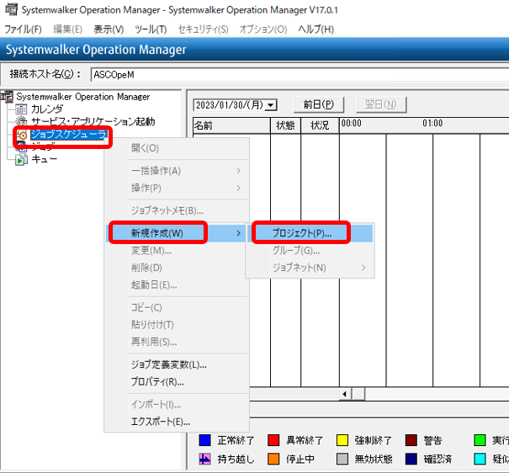Click the ジョブネットメモ(B)... context menu entry
Screen dimensions: 509x473
tap(167, 210)
